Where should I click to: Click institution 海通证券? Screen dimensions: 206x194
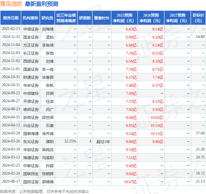coord(31,158)
